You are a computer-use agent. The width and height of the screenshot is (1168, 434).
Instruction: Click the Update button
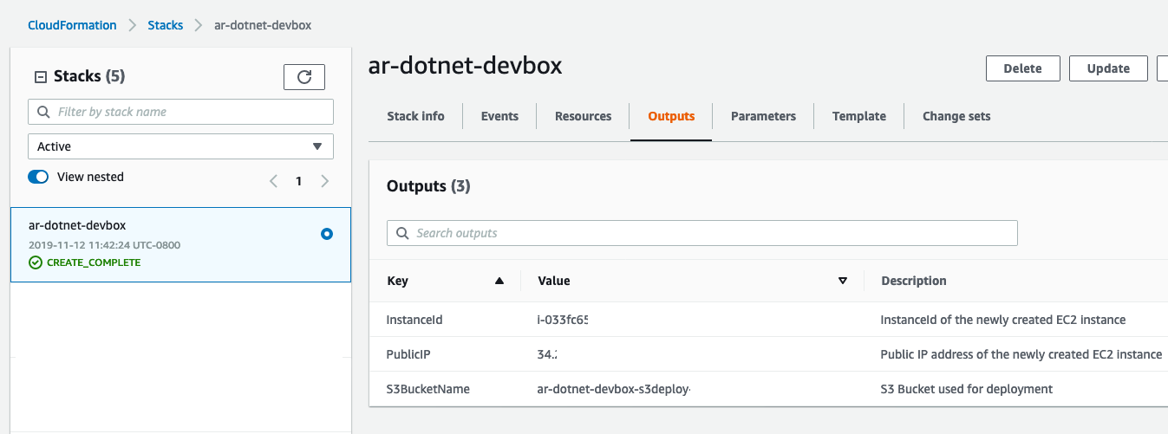coord(1108,68)
